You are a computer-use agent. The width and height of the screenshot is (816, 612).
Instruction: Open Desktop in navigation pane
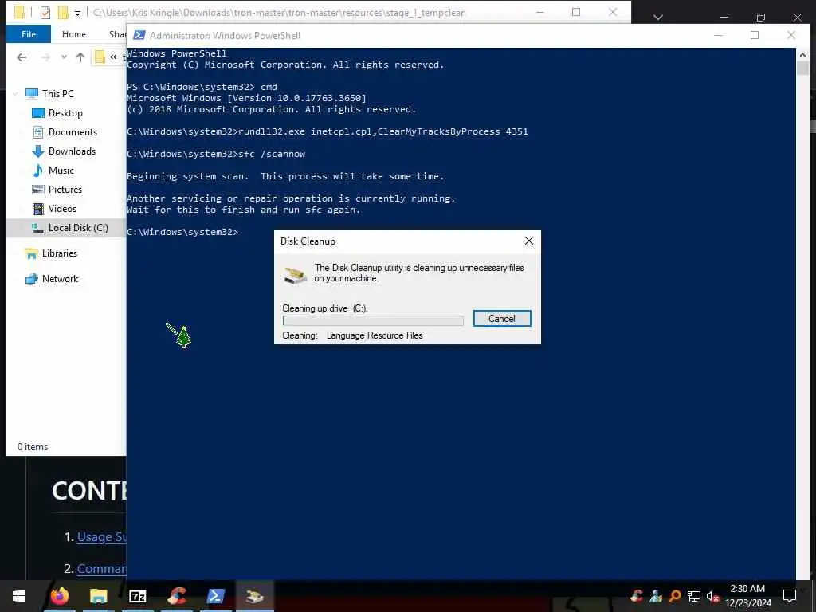(x=65, y=113)
